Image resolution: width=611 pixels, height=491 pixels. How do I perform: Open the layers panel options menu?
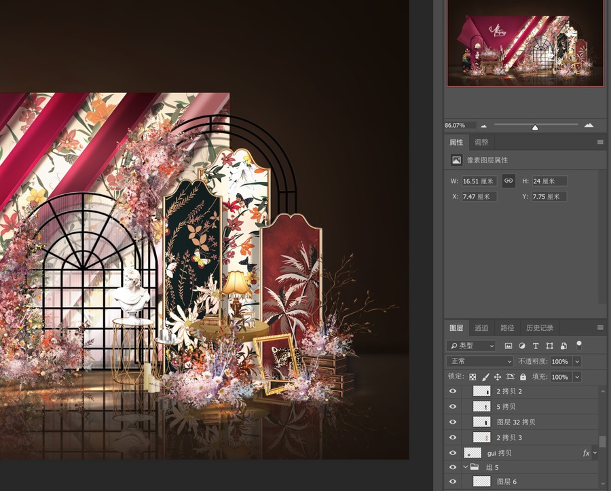pyautogui.click(x=600, y=328)
